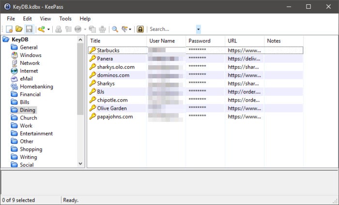The height and width of the screenshot is (205, 339).
Task: Select the General group
Action: point(29,47)
